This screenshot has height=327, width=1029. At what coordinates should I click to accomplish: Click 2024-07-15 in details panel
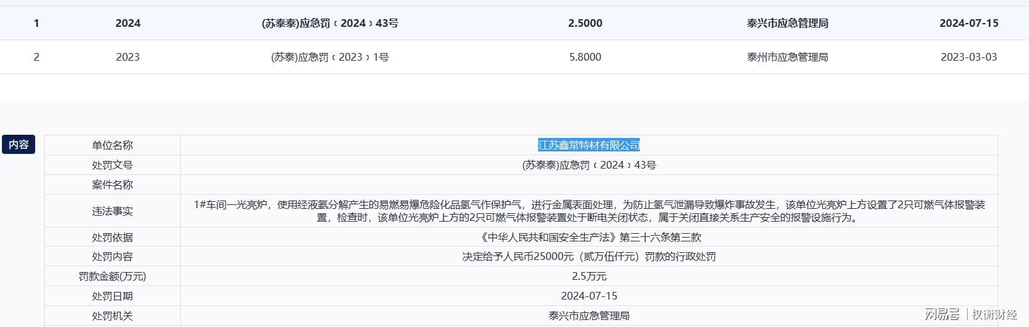589,296
